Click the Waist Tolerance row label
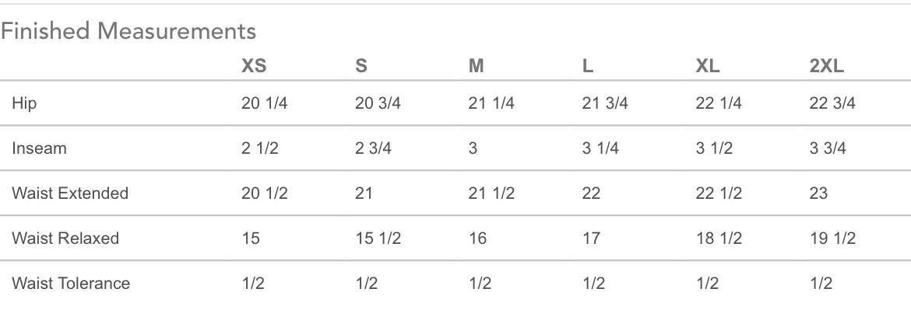The width and height of the screenshot is (911, 320). 71,283
